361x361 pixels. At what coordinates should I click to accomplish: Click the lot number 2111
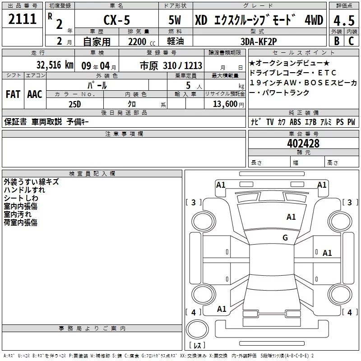coord(22,19)
